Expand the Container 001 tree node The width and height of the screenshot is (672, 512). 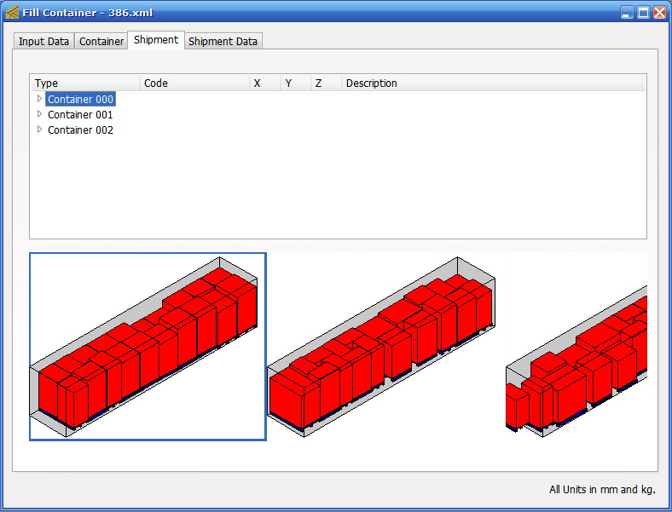tap(39, 114)
